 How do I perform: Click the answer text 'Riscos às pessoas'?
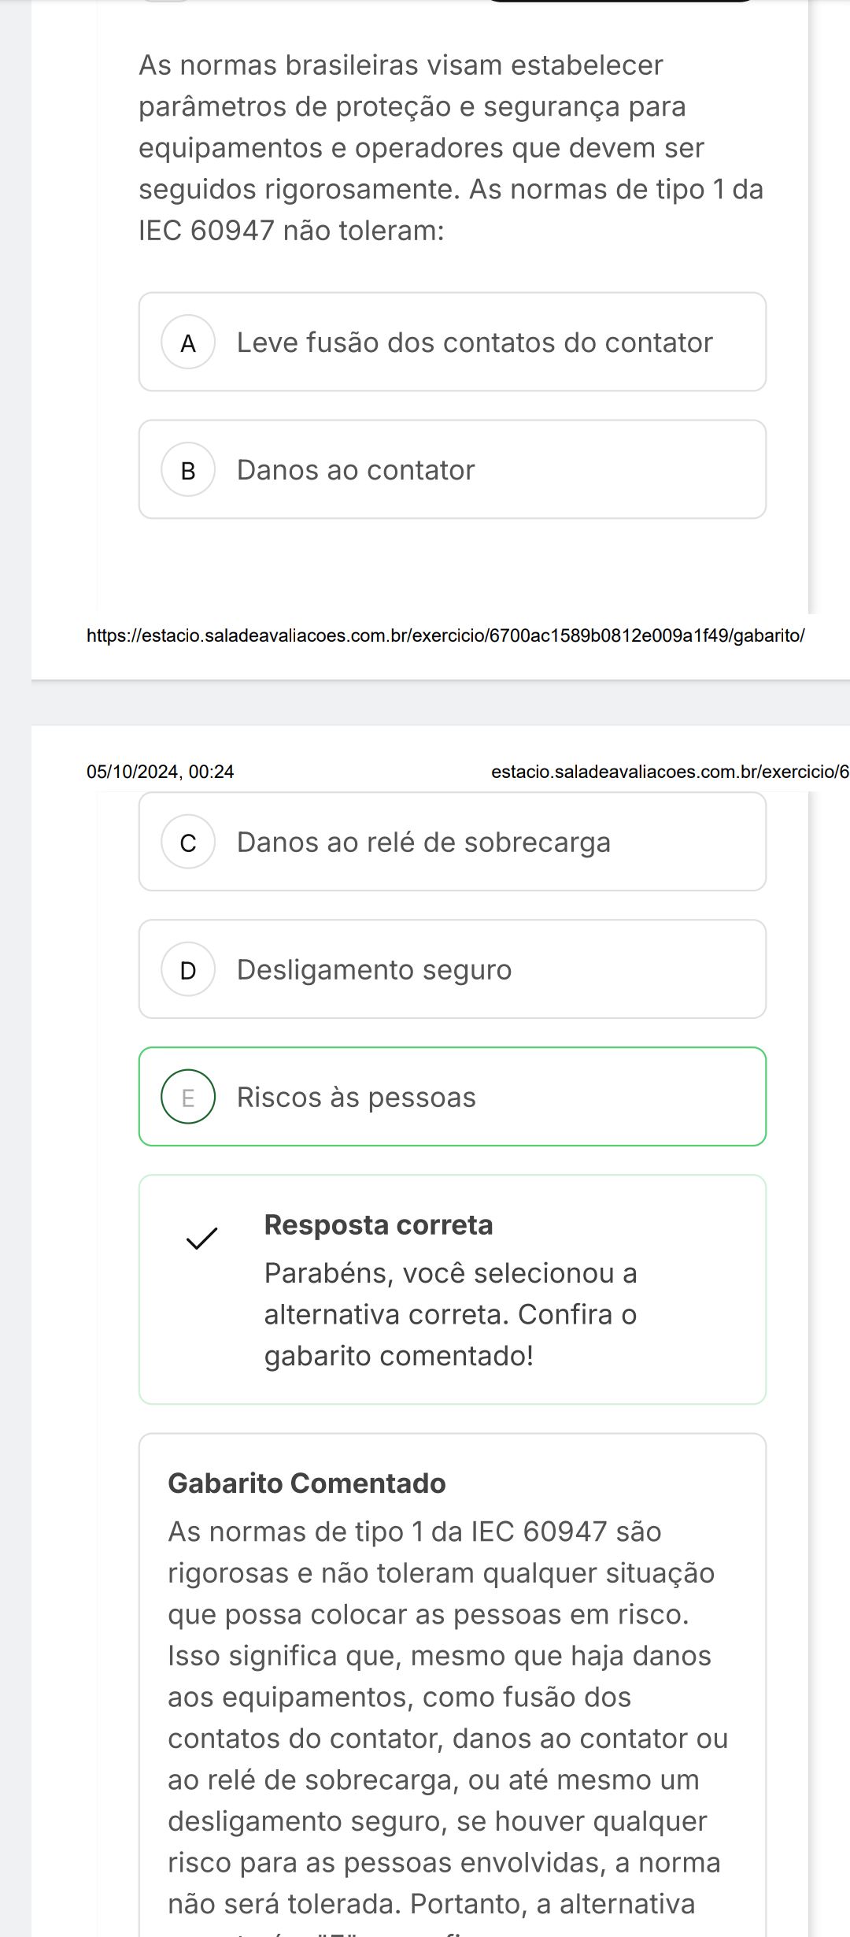[x=356, y=1098]
